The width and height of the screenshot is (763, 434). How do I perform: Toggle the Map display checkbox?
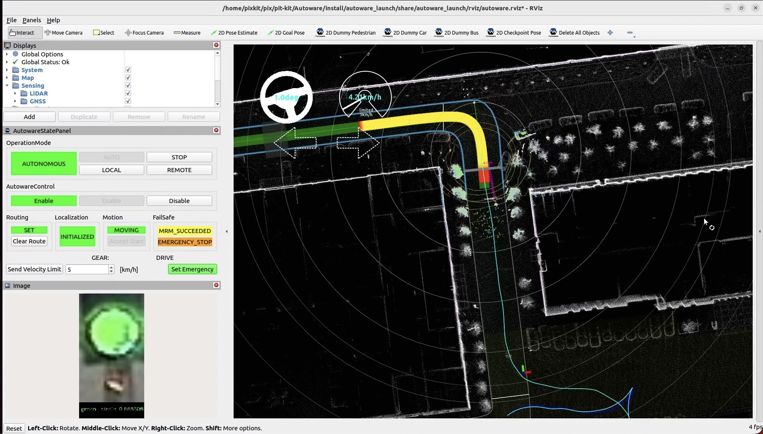pos(128,77)
